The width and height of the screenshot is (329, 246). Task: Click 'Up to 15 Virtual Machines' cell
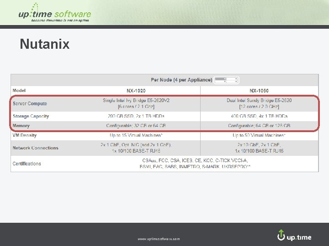(x=136, y=135)
